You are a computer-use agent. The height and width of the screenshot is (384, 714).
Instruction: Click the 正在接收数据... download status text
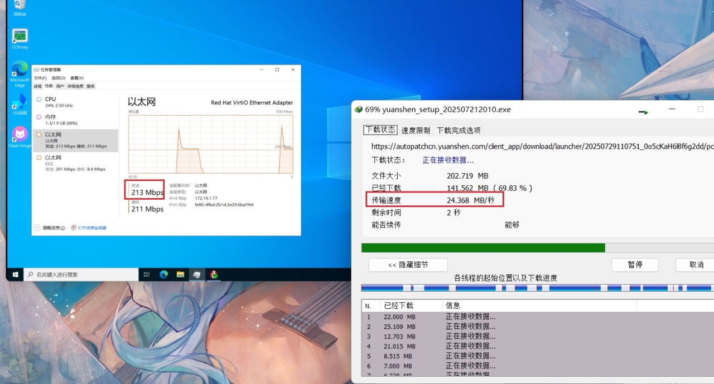pos(448,160)
